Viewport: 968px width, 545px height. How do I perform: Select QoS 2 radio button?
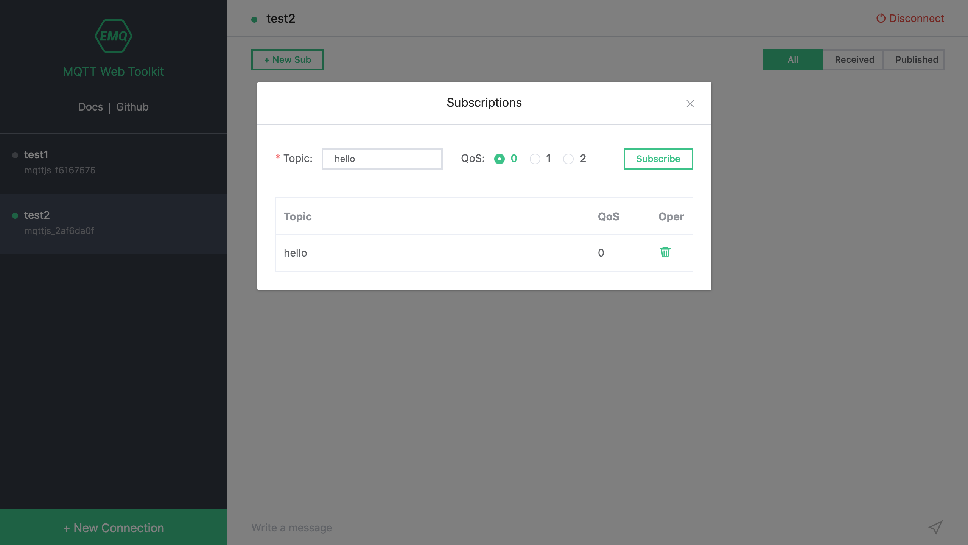(568, 159)
